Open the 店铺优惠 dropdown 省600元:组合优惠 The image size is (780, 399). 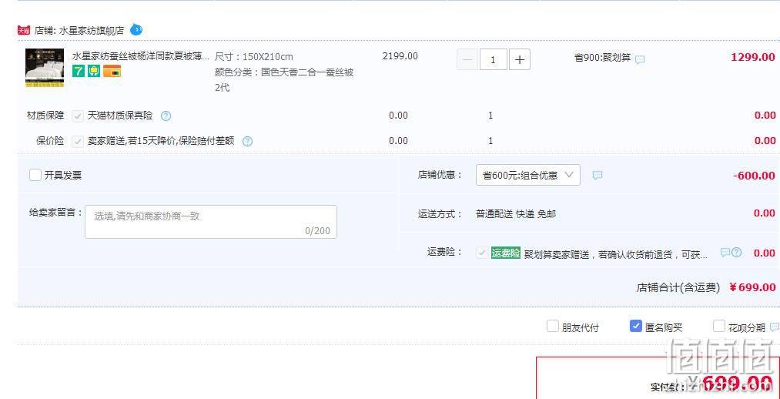(x=527, y=175)
